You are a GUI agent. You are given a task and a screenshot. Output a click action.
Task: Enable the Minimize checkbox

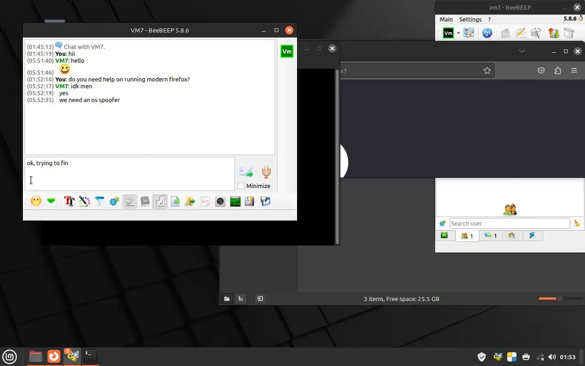tap(241, 186)
